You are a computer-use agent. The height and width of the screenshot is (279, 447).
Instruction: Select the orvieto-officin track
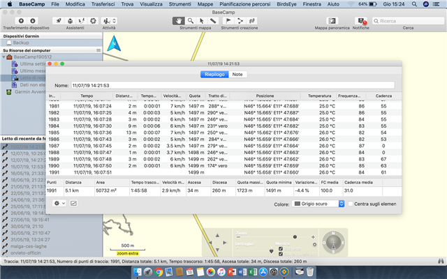[26, 252]
